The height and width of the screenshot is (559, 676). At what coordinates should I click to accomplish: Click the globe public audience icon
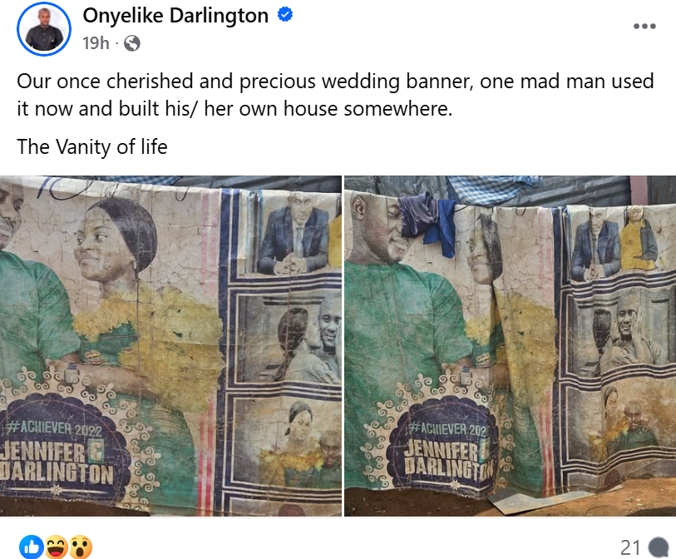click(132, 43)
